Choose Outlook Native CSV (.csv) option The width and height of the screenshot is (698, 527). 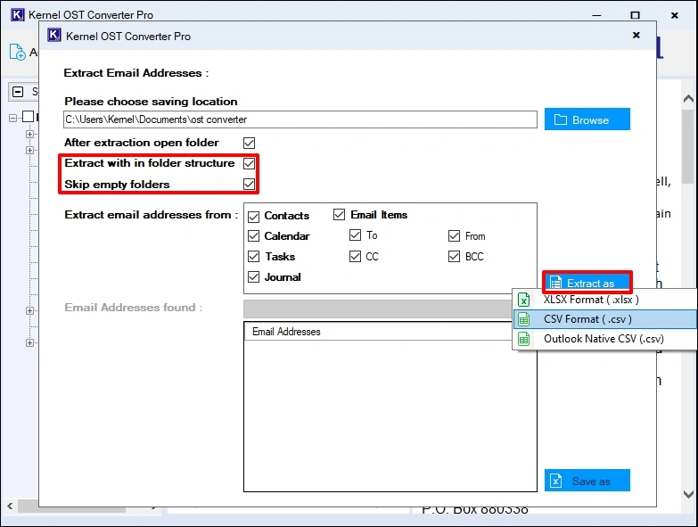pos(603,339)
